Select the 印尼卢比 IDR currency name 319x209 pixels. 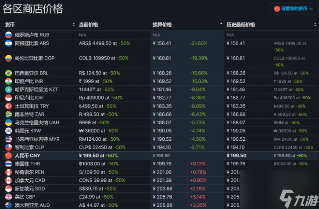29,98
